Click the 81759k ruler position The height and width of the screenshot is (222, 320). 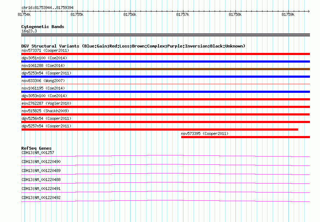pyautogui.click(x=288, y=14)
